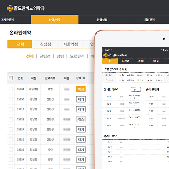Click the logo icon inside the iPad screen

(x=105, y=55)
